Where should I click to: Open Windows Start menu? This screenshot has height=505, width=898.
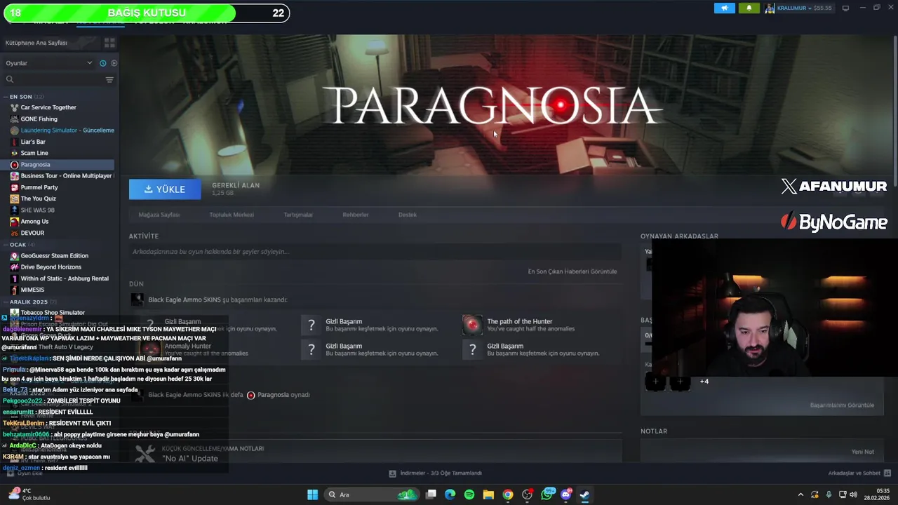pos(313,494)
